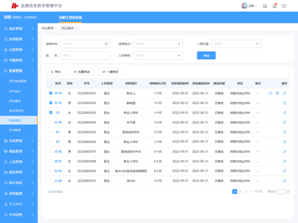298x223 pixels.
Task: Uncheck the checkbox for 梁*萍
Action: [51, 93]
